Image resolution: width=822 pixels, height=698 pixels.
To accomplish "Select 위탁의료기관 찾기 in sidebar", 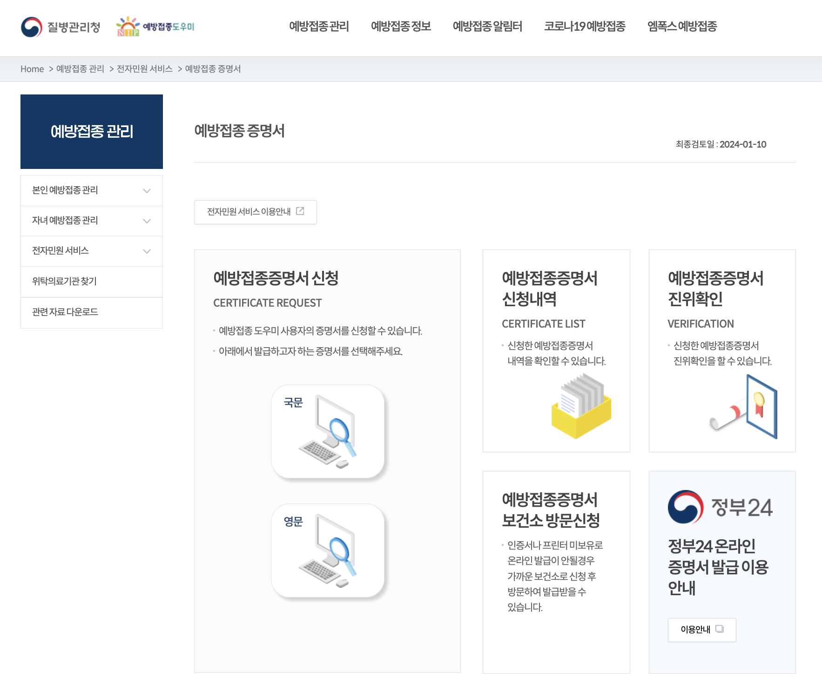I will point(92,282).
